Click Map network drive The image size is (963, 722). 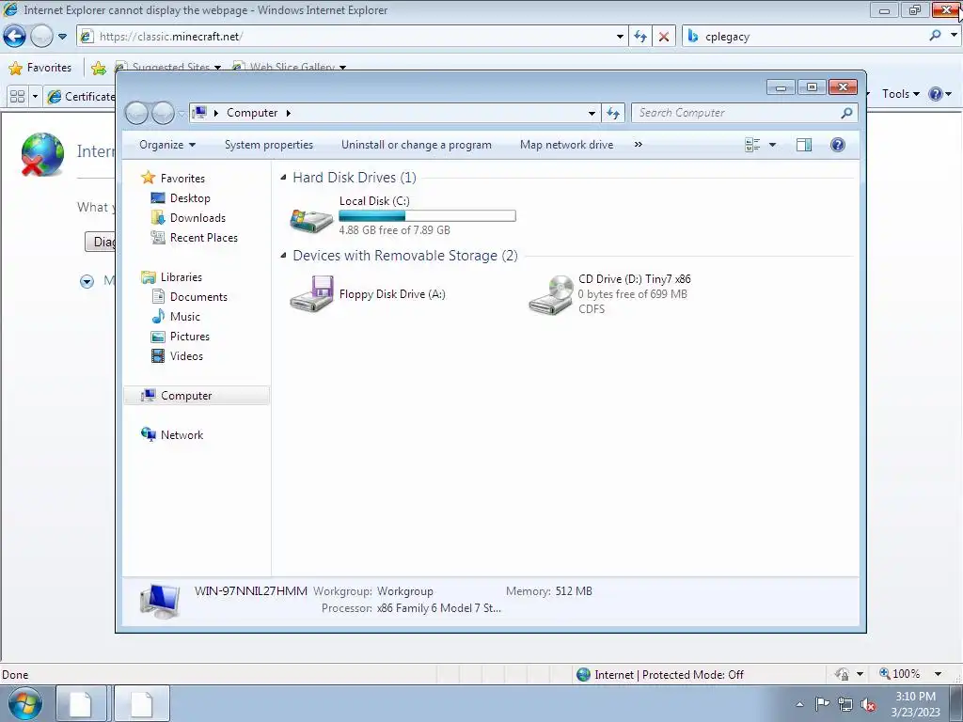coord(566,145)
